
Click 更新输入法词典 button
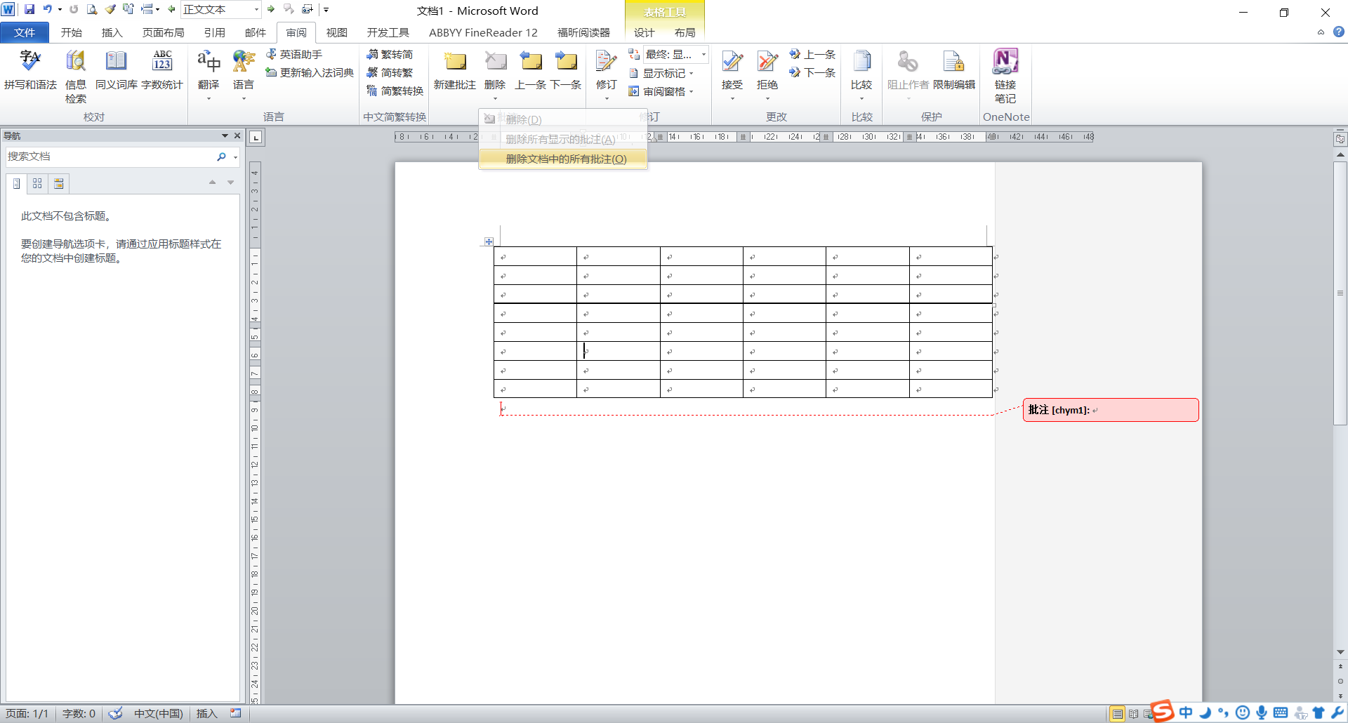310,72
